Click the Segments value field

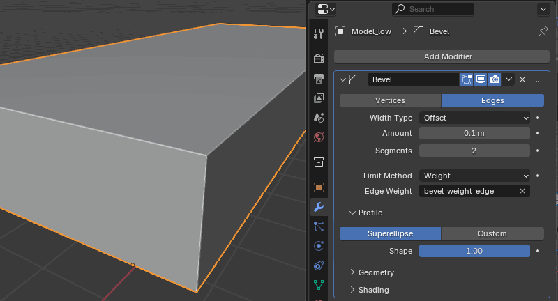tap(474, 150)
